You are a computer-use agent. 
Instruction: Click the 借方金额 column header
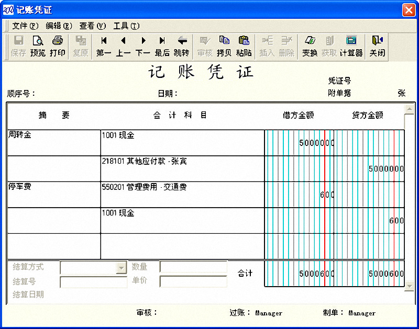click(x=298, y=115)
